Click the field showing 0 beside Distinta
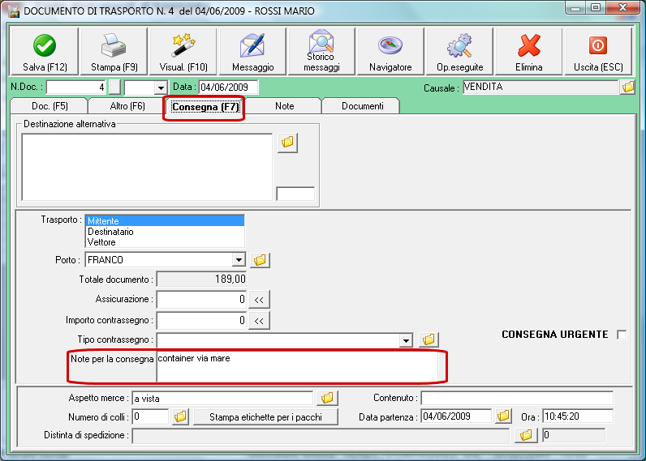The width and height of the screenshot is (646, 461). (574, 435)
